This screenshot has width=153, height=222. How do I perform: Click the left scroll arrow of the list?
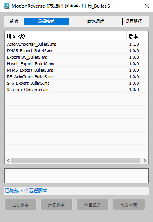click(8, 161)
